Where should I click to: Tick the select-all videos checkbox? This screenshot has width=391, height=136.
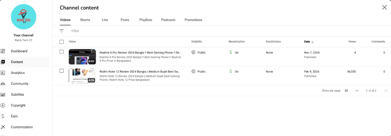click(61, 42)
